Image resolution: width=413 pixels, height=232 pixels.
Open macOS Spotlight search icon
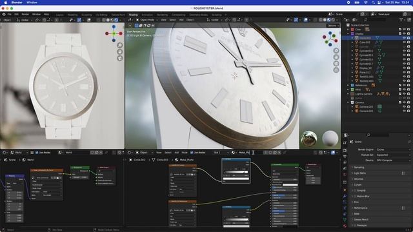[373, 3]
